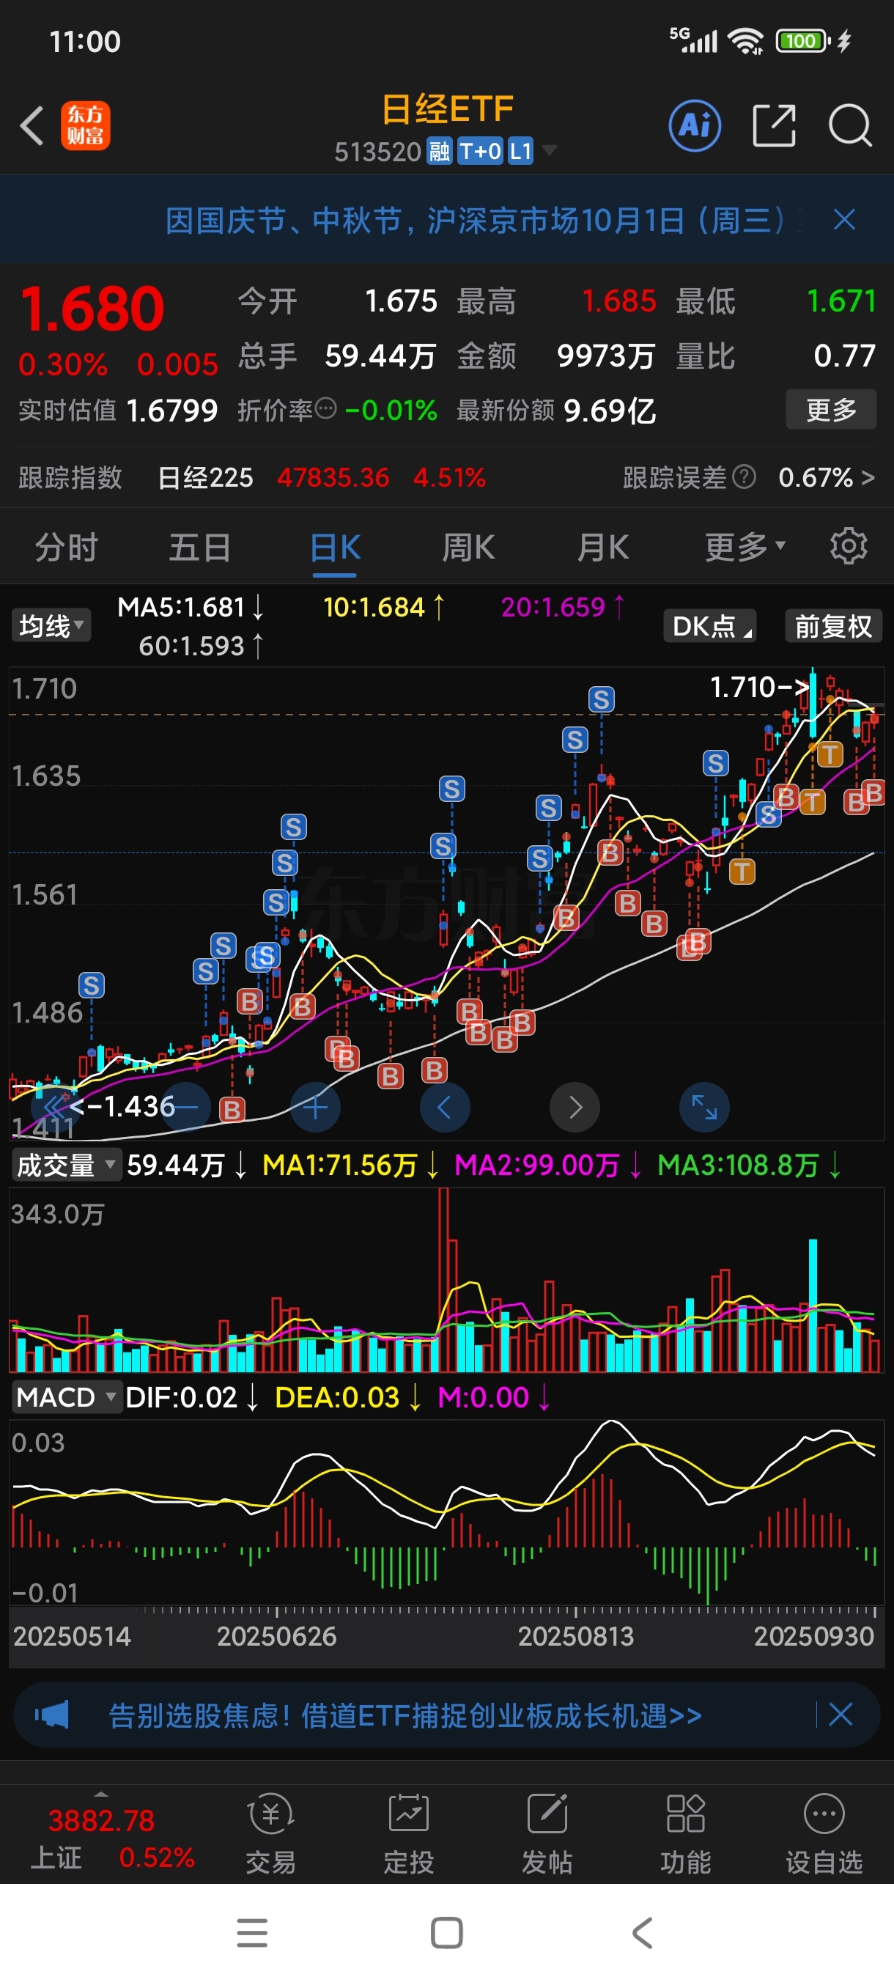The height and width of the screenshot is (1988, 894).
Task: Tap the 融 margin badge
Action: tap(439, 151)
